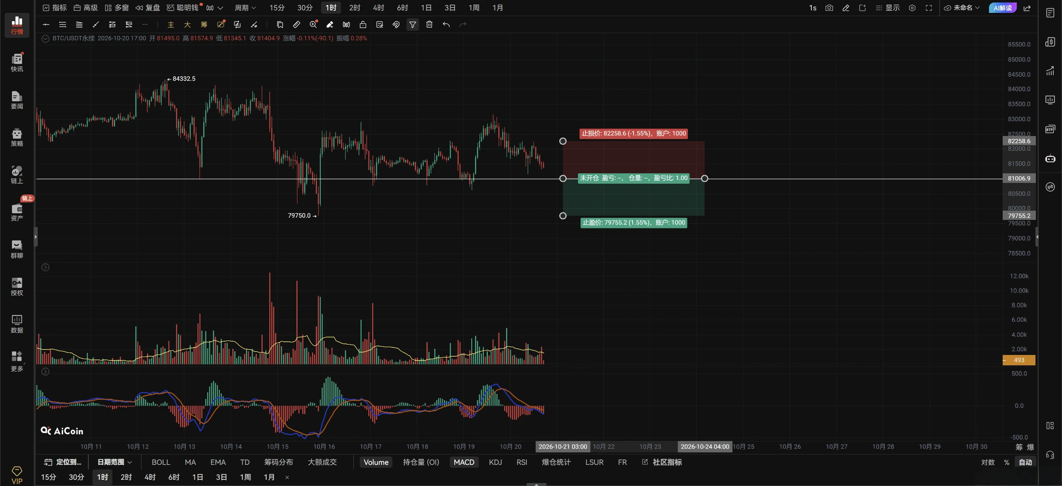Toggle 对数 log scale
The width and height of the screenshot is (1062, 486).
click(x=988, y=462)
